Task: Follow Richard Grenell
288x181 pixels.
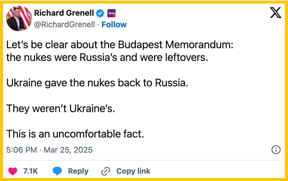Action: tap(114, 25)
